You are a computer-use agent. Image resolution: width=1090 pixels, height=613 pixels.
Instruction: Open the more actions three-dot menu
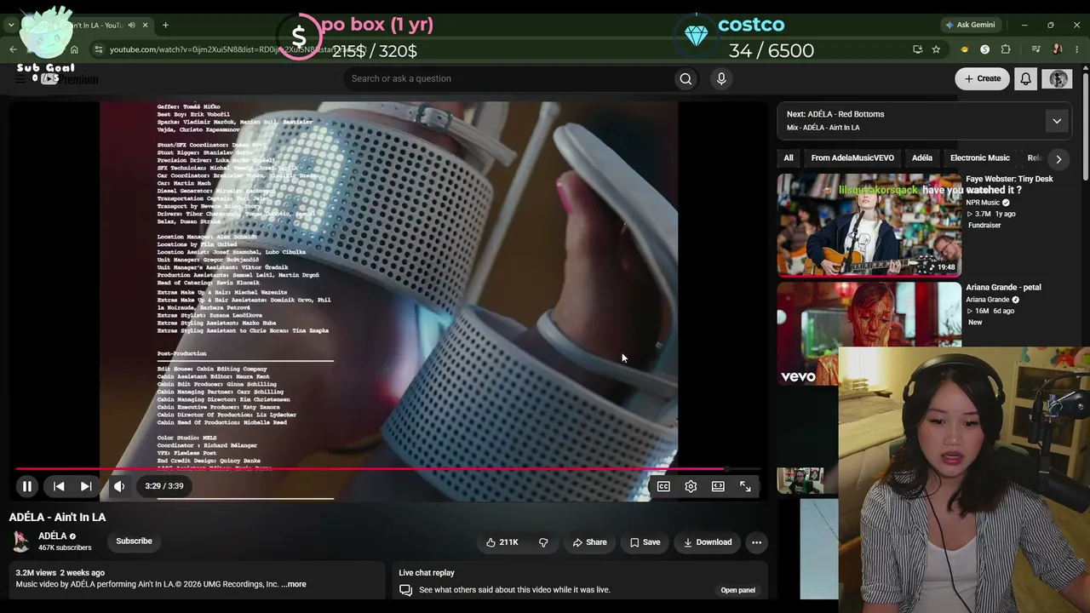point(756,542)
